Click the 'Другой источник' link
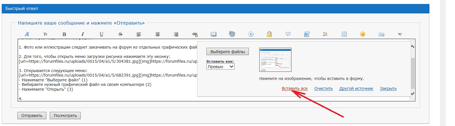The height and width of the screenshot is (126, 455). [x=356, y=88]
